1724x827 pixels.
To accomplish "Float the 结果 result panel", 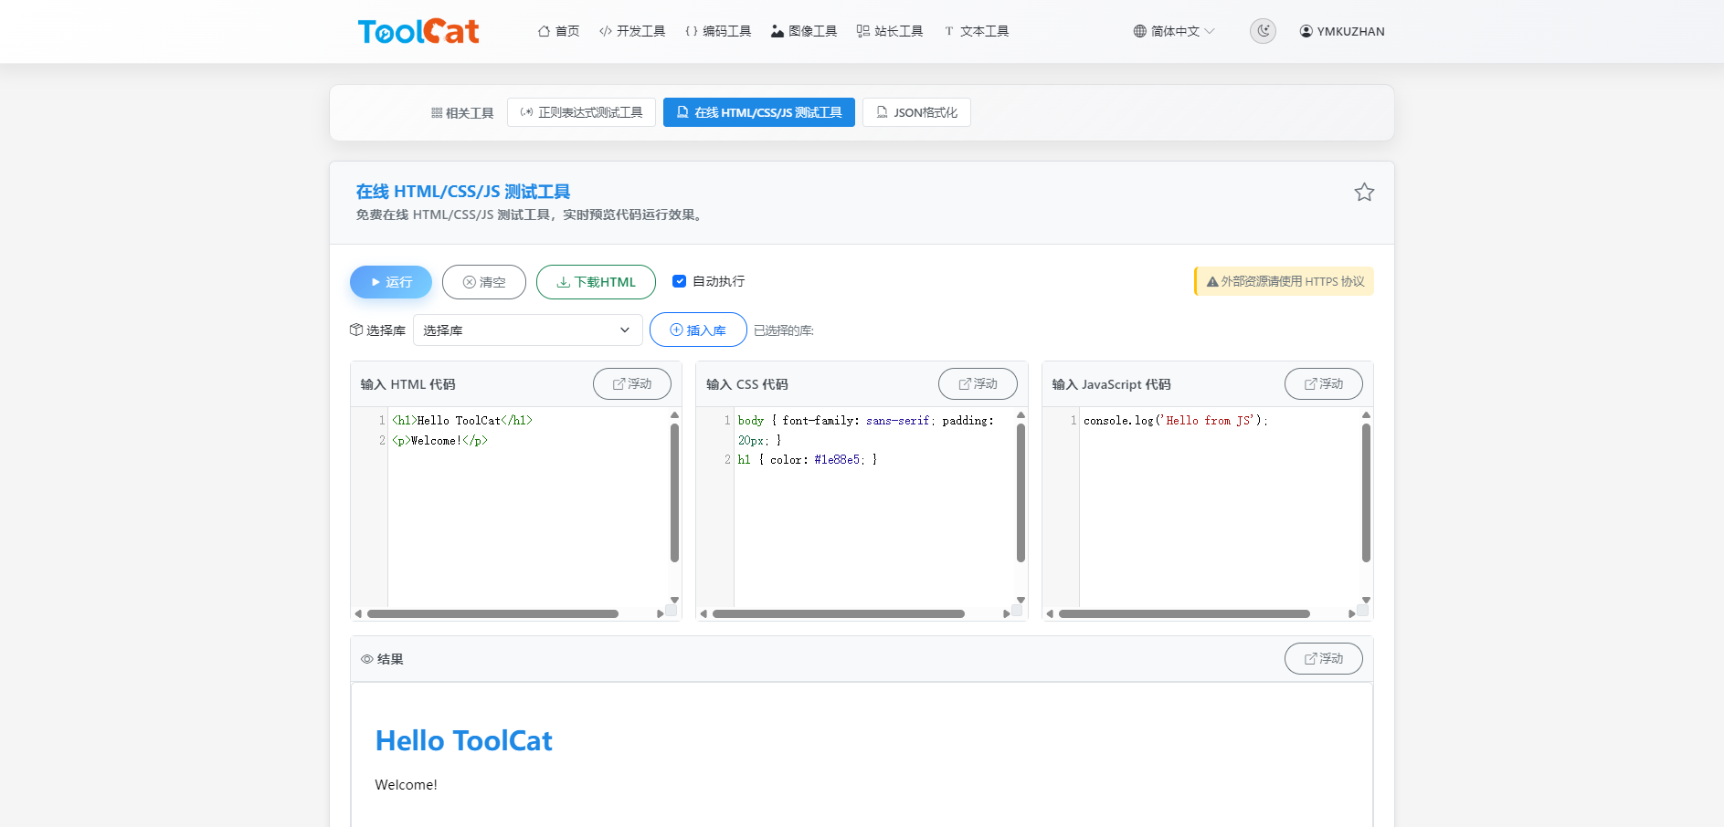I will 1323,658.
